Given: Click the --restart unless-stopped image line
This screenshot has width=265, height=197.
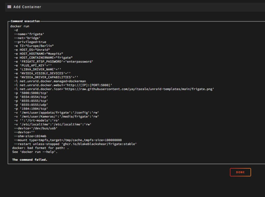Looking at the screenshot, I should click(75, 144).
